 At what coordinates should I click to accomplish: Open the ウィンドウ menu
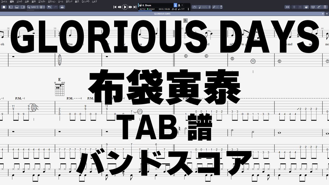tap(86, 2)
